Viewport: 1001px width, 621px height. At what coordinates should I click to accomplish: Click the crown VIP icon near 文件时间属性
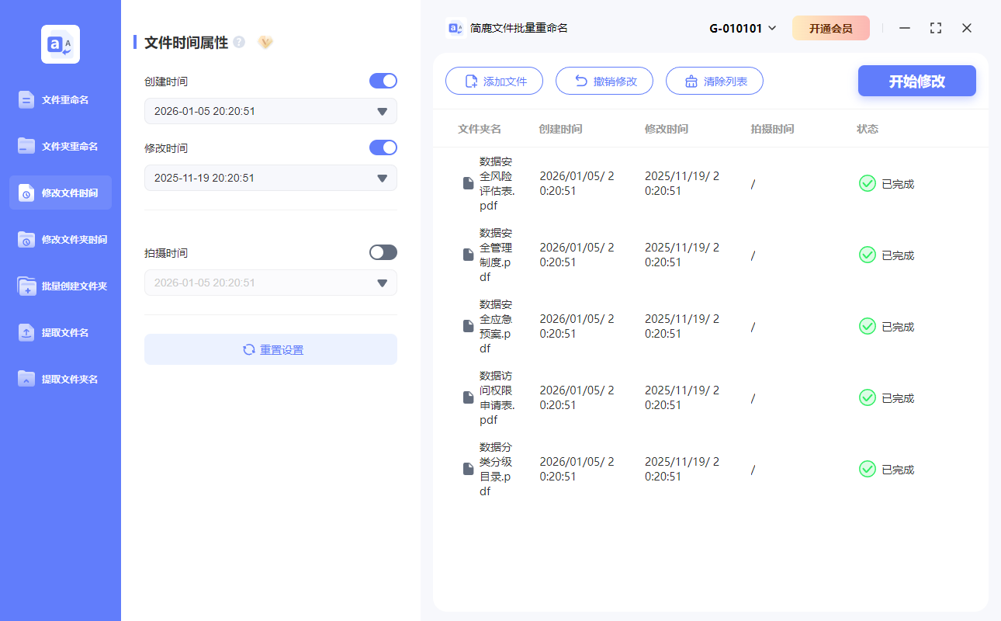pyautogui.click(x=265, y=43)
